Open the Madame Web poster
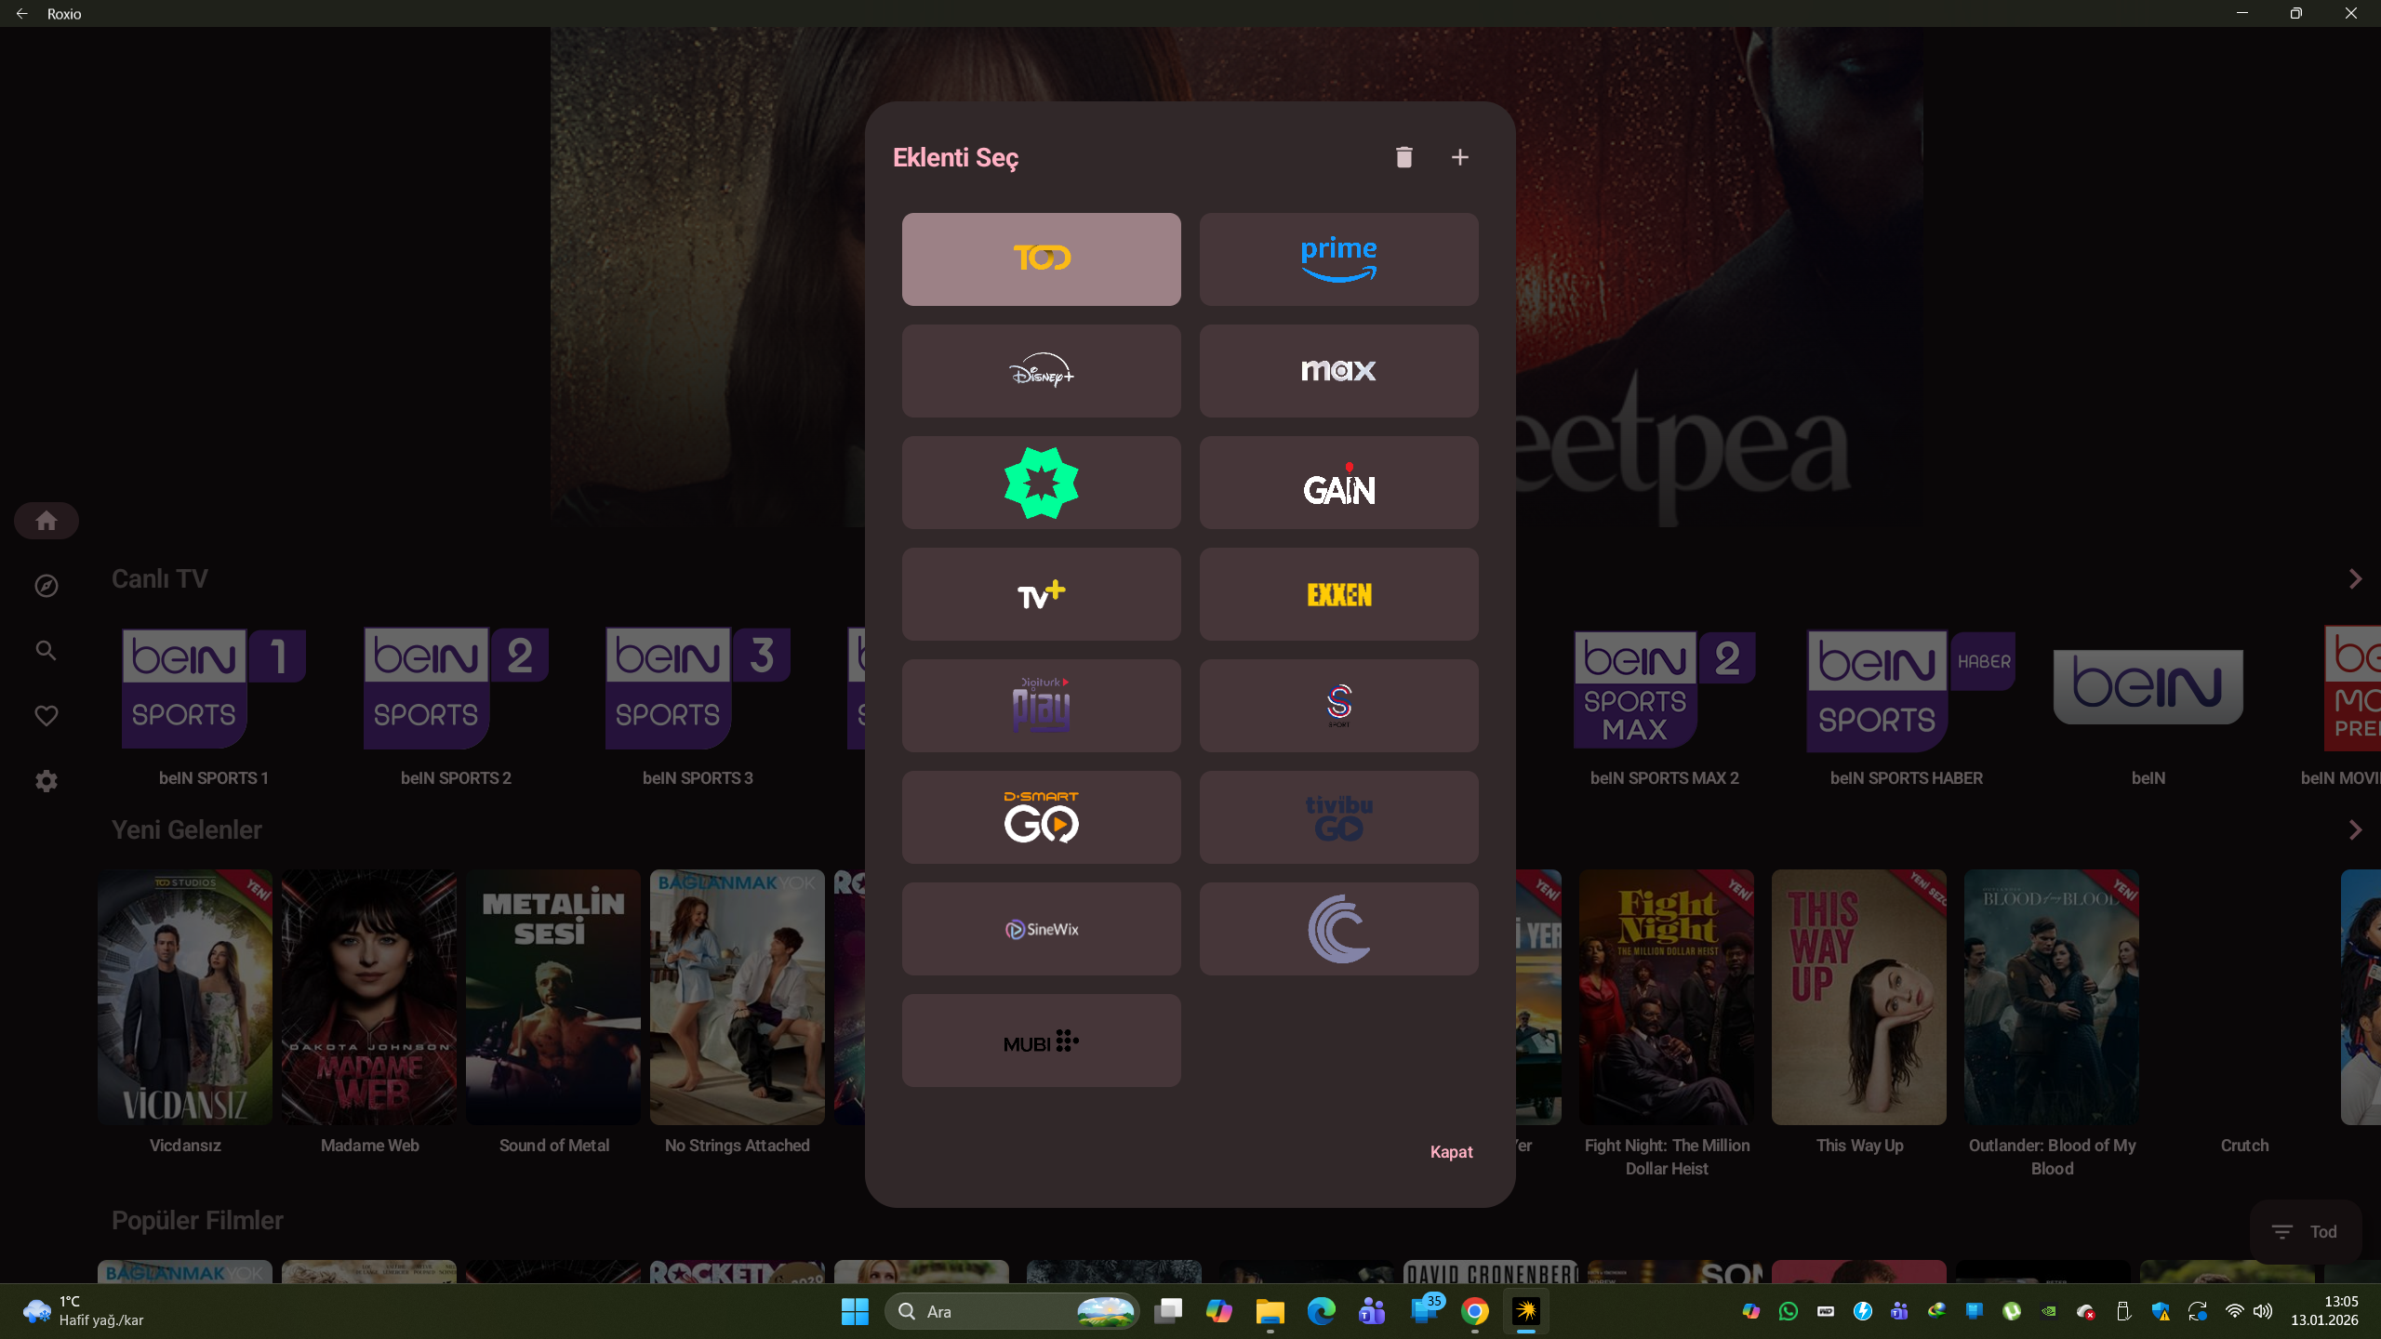The width and height of the screenshot is (2381, 1339). tap(369, 997)
